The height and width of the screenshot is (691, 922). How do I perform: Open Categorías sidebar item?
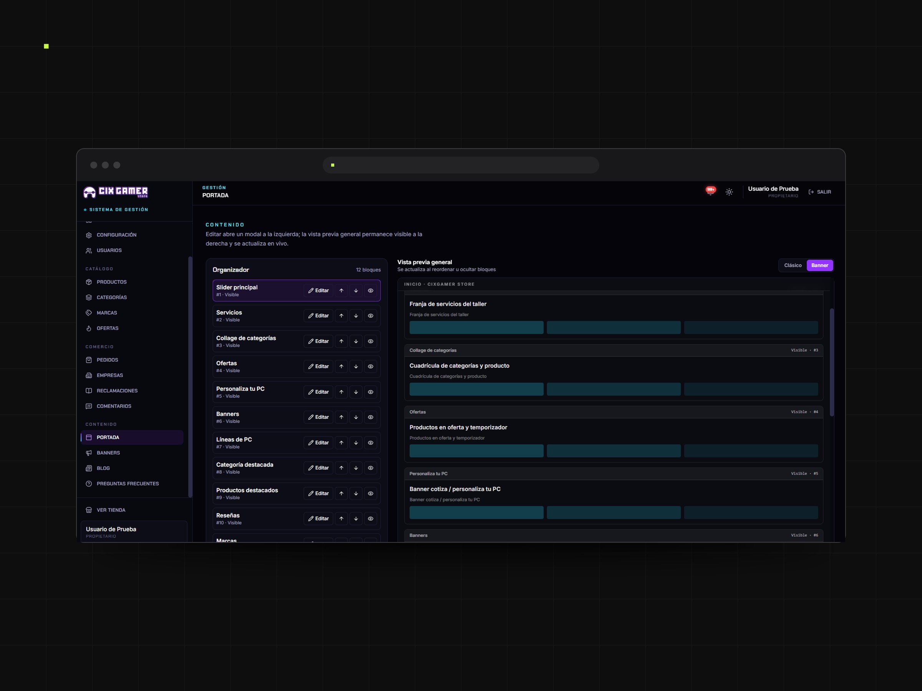point(132,298)
